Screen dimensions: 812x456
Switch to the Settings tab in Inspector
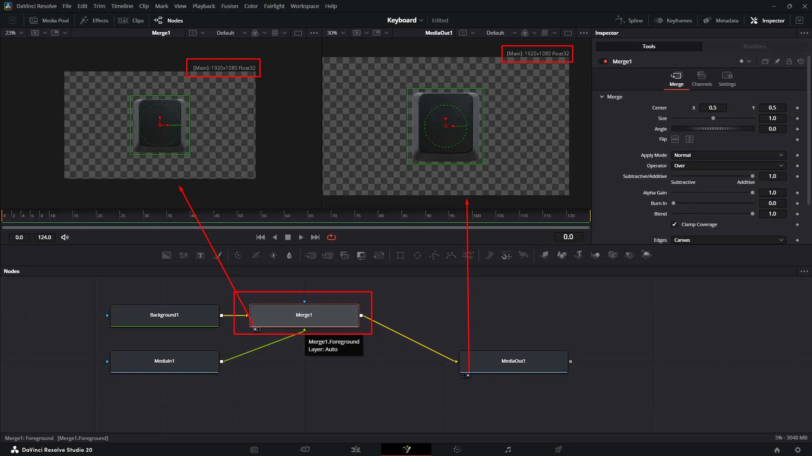727,79
